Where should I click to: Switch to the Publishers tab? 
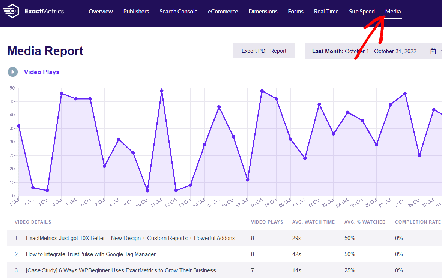tap(136, 12)
